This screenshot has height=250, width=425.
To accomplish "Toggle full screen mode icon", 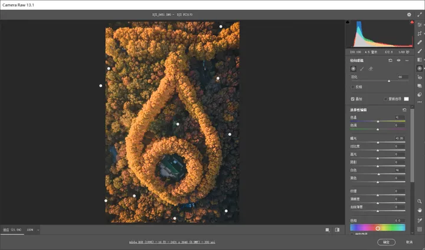I will 420,15.
